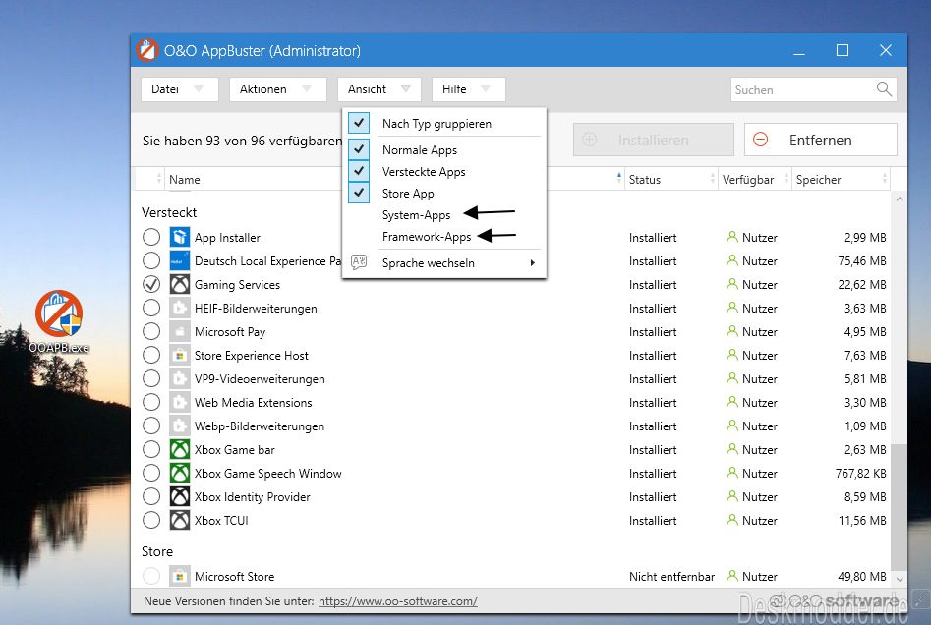Click the Deutsch Local Experience Pack icon
This screenshot has height=625, width=931.
tap(179, 261)
